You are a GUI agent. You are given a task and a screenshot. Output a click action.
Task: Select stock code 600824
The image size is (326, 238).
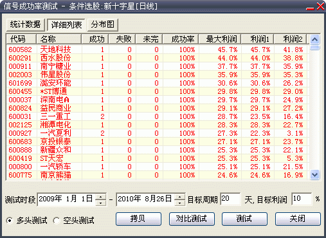(20, 108)
